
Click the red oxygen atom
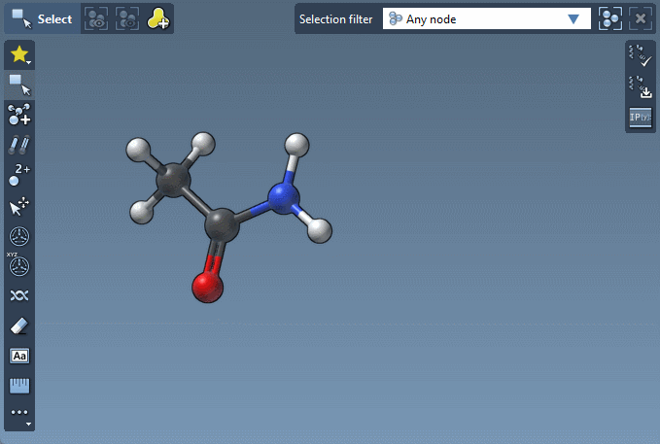207,287
